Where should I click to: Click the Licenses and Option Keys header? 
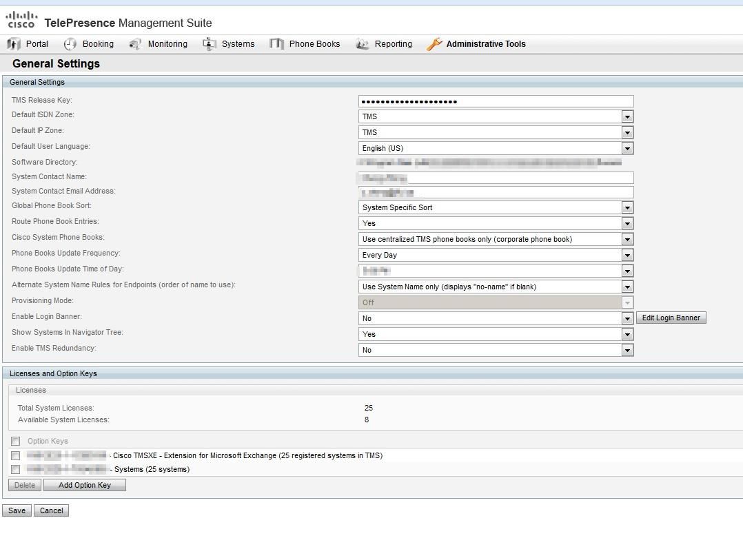tap(372, 373)
